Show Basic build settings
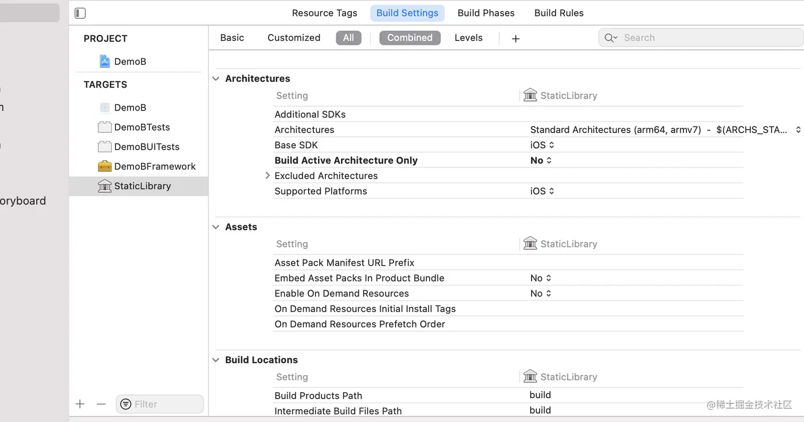 tap(232, 38)
